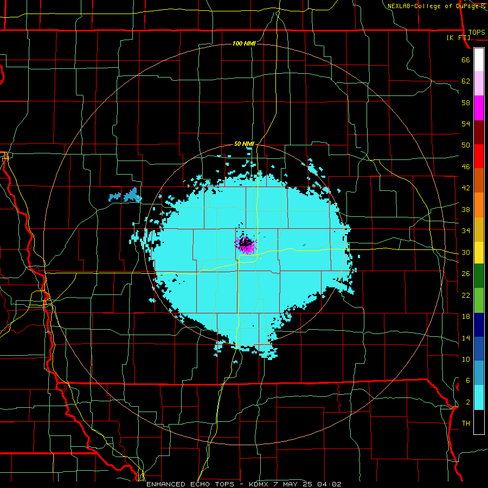This screenshot has height=488, width=488.
Task: Click the bright red legend swatch
Action: point(479,156)
